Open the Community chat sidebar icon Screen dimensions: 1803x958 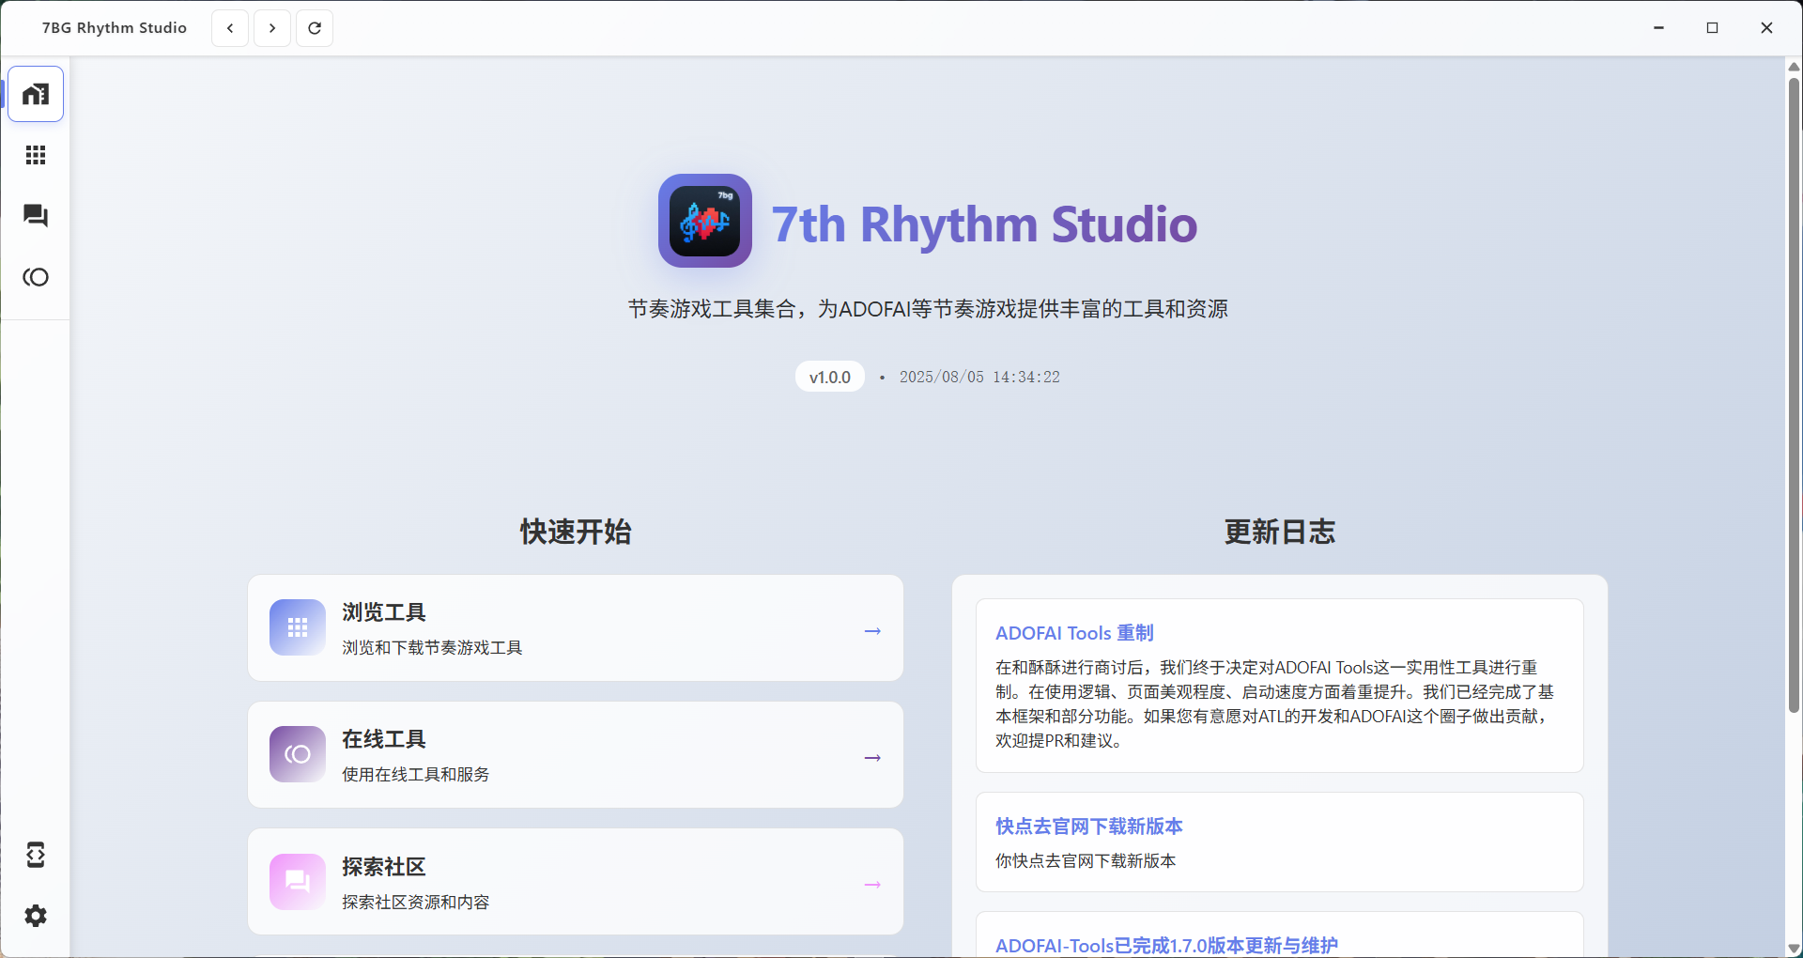tap(36, 216)
